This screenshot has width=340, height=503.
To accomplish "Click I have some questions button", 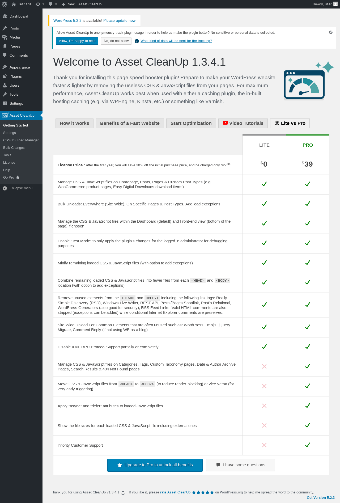I will [x=240, y=465].
